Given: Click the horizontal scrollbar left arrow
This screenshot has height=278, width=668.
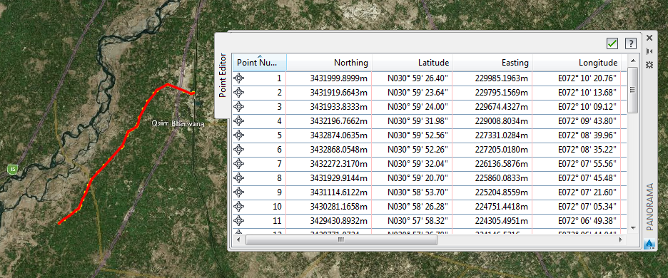Looking at the screenshot, I should pos(238,240).
